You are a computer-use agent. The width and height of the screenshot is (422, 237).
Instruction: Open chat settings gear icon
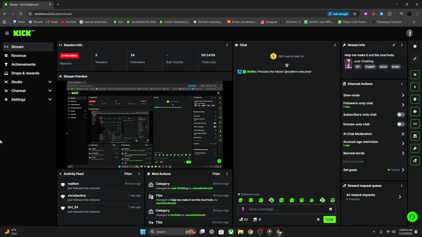[x=318, y=220]
